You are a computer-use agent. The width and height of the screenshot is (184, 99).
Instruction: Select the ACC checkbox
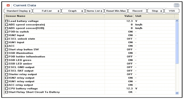7,46
